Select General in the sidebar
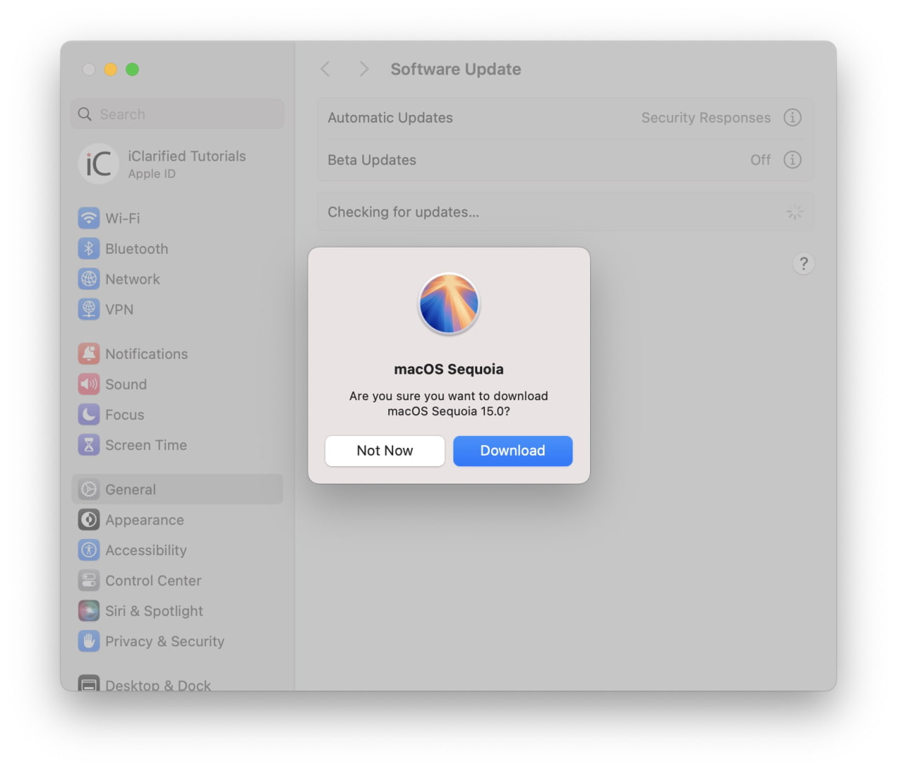This screenshot has height=771, width=897. (x=130, y=489)
